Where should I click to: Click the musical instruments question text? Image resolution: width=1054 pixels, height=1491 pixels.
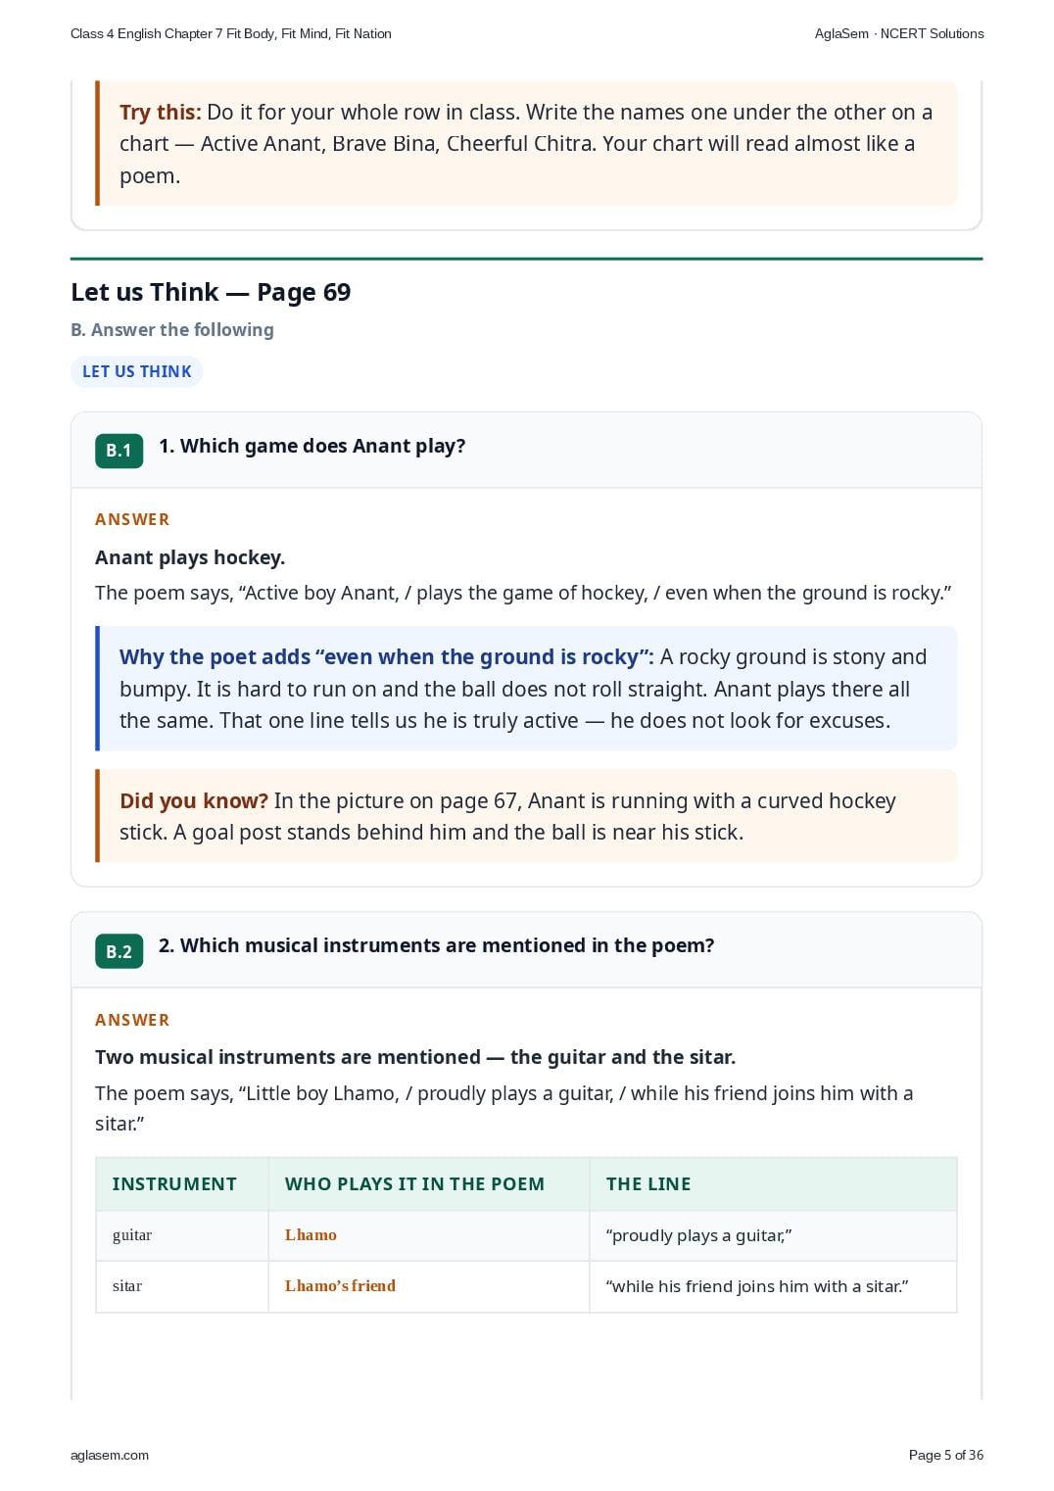(437, 945)
